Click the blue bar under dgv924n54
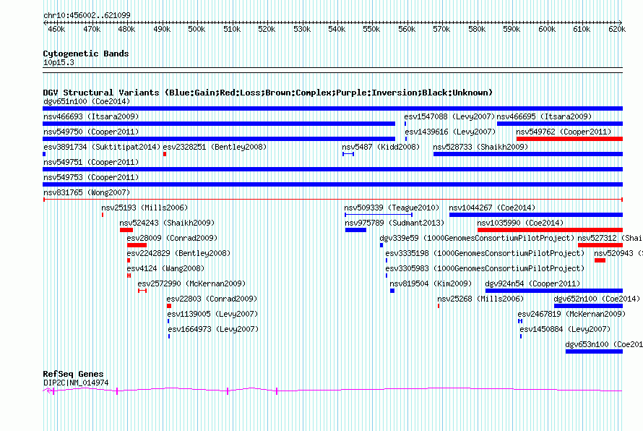 pos(554,291)
